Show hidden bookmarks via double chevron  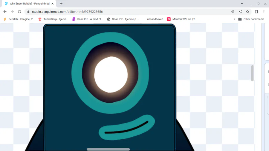tap(234, 19)
